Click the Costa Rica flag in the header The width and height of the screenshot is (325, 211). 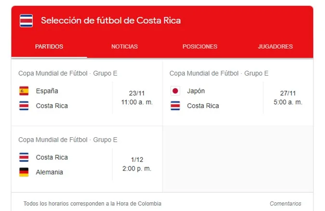tap(26, 21)
